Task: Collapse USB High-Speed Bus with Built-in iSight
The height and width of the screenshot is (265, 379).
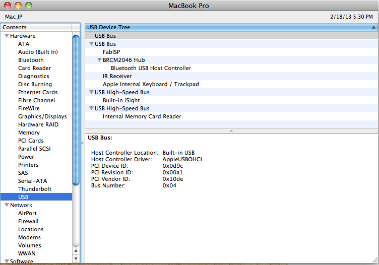Action: (x=91, y=92)
